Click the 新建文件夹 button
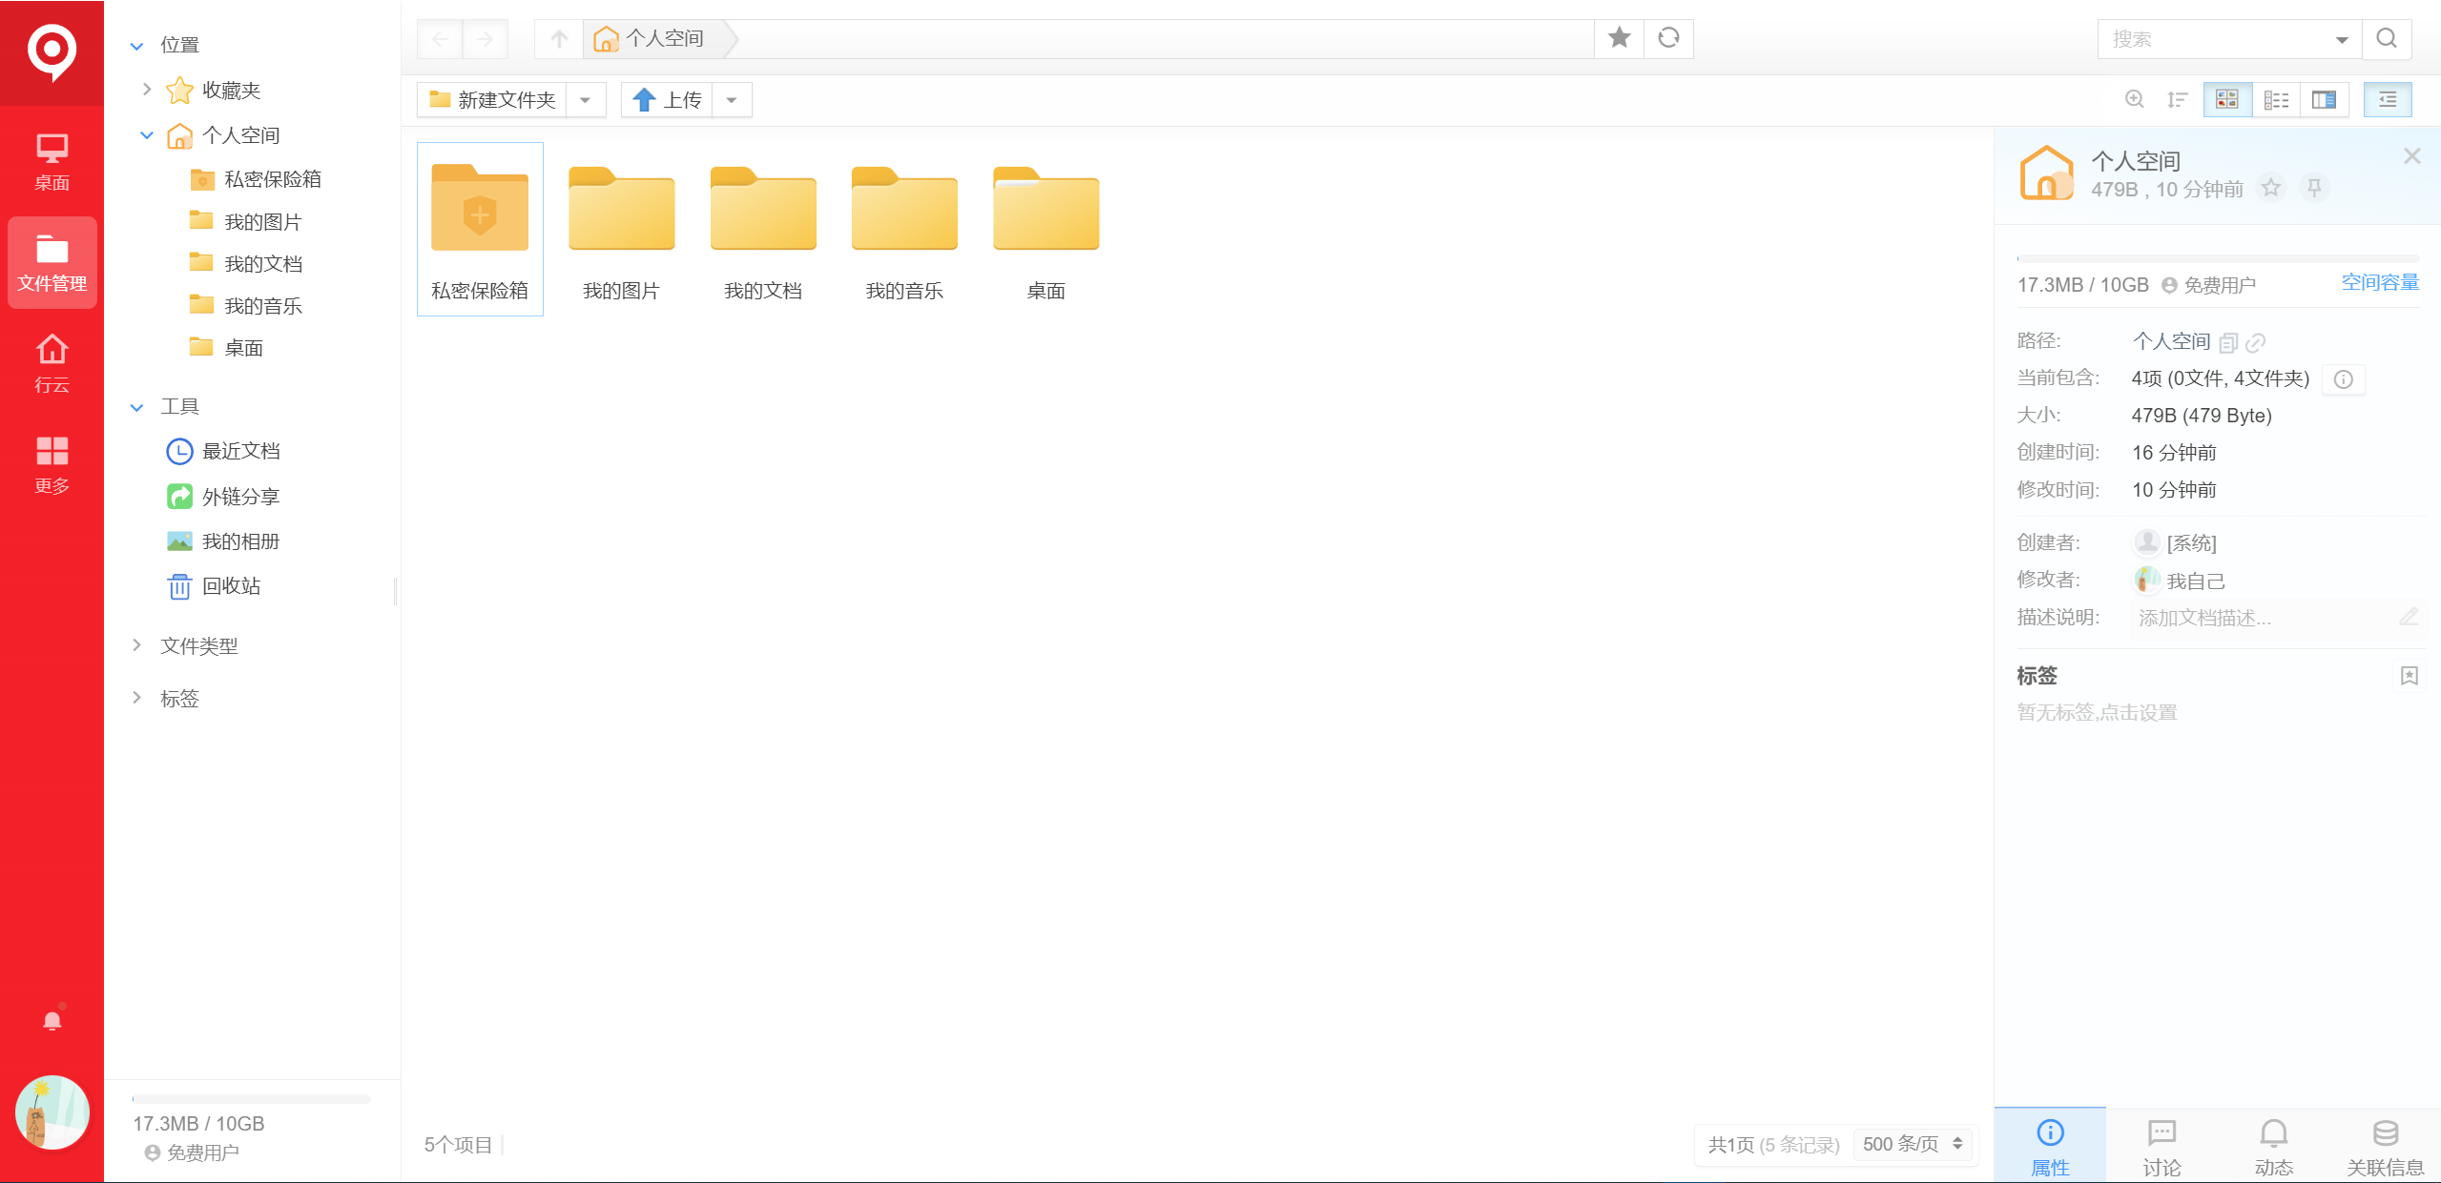The image size is (2441, 1183). tap(493, 100)
